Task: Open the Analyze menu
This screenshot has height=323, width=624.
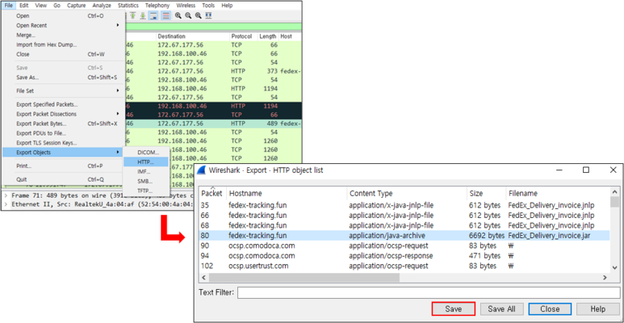Action: [102, 6]
